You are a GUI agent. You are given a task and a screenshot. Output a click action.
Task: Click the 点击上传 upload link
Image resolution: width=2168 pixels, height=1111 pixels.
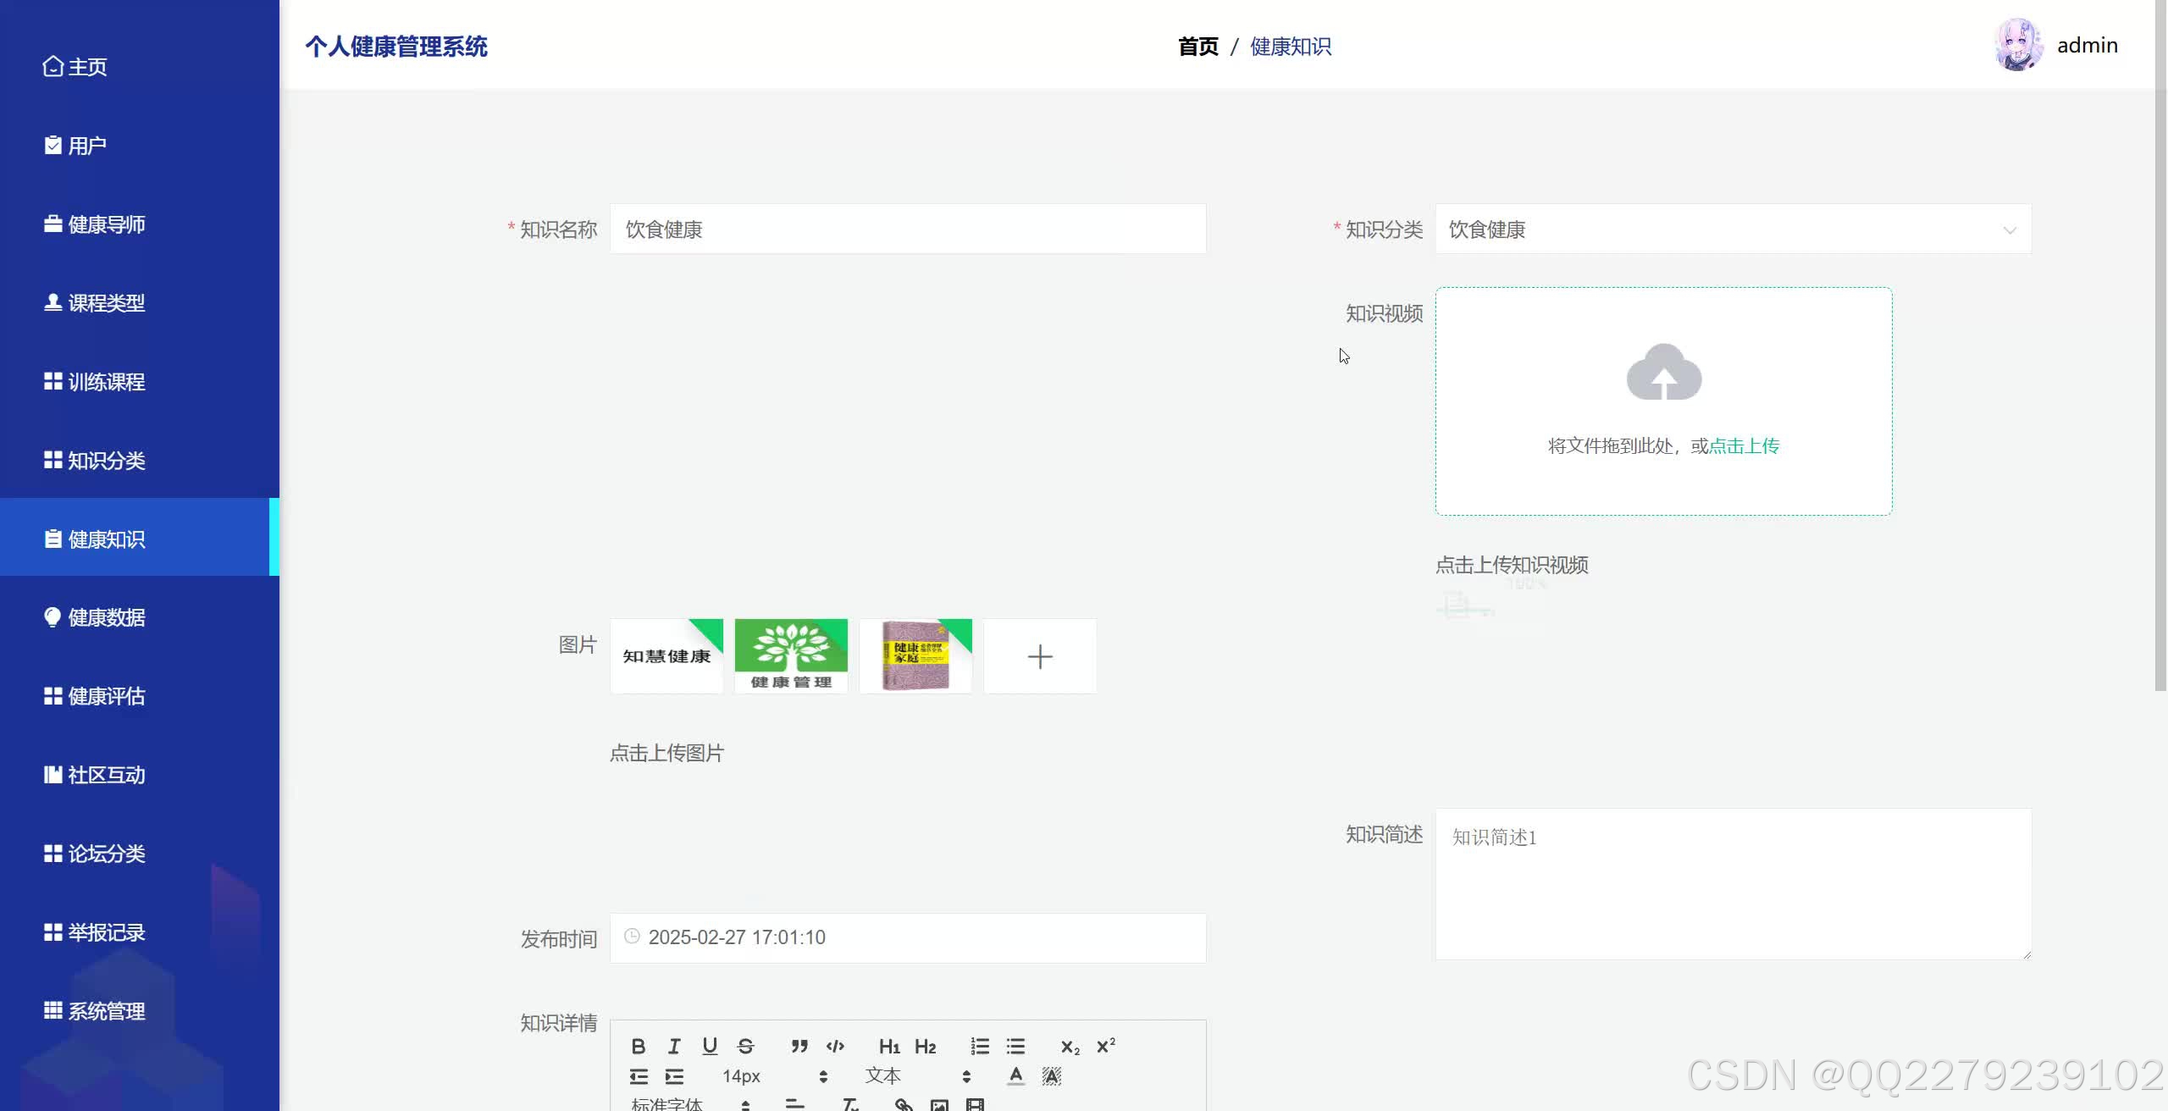(x=1744, y=446)
